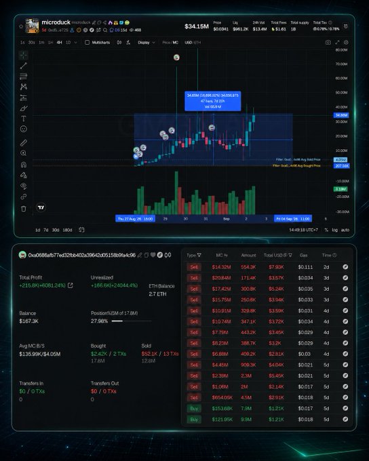Click the link drawings chain icon
Screen dimensions: 369x461
24,197
